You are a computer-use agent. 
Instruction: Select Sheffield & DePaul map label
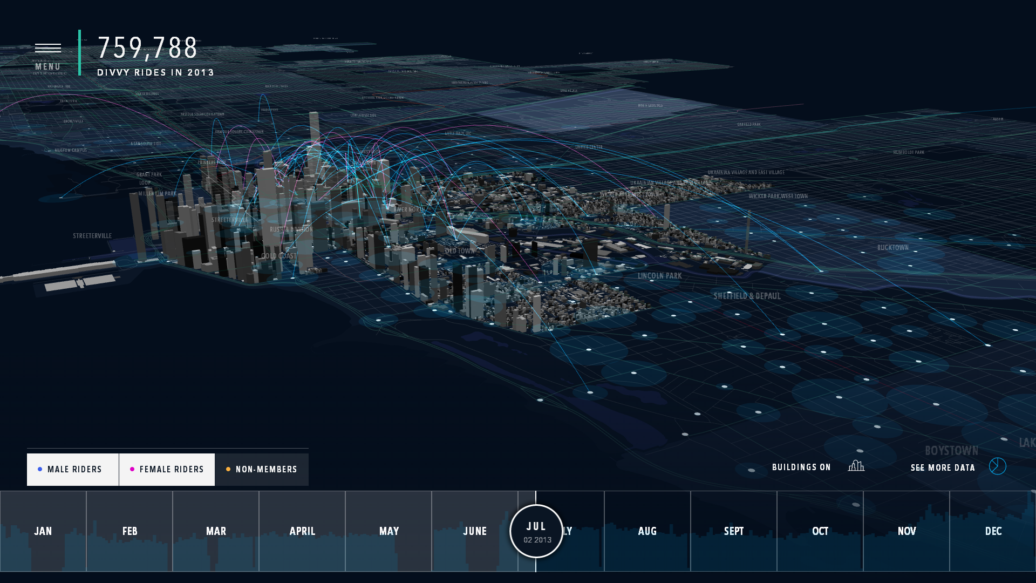point(747,296)
